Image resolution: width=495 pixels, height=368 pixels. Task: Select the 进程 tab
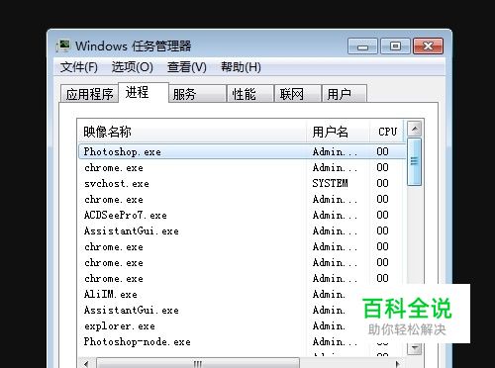coord(144,92)
